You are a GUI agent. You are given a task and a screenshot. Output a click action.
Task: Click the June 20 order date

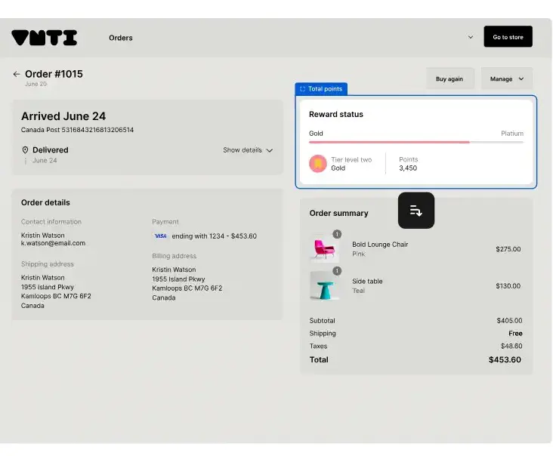coord(36,84)
